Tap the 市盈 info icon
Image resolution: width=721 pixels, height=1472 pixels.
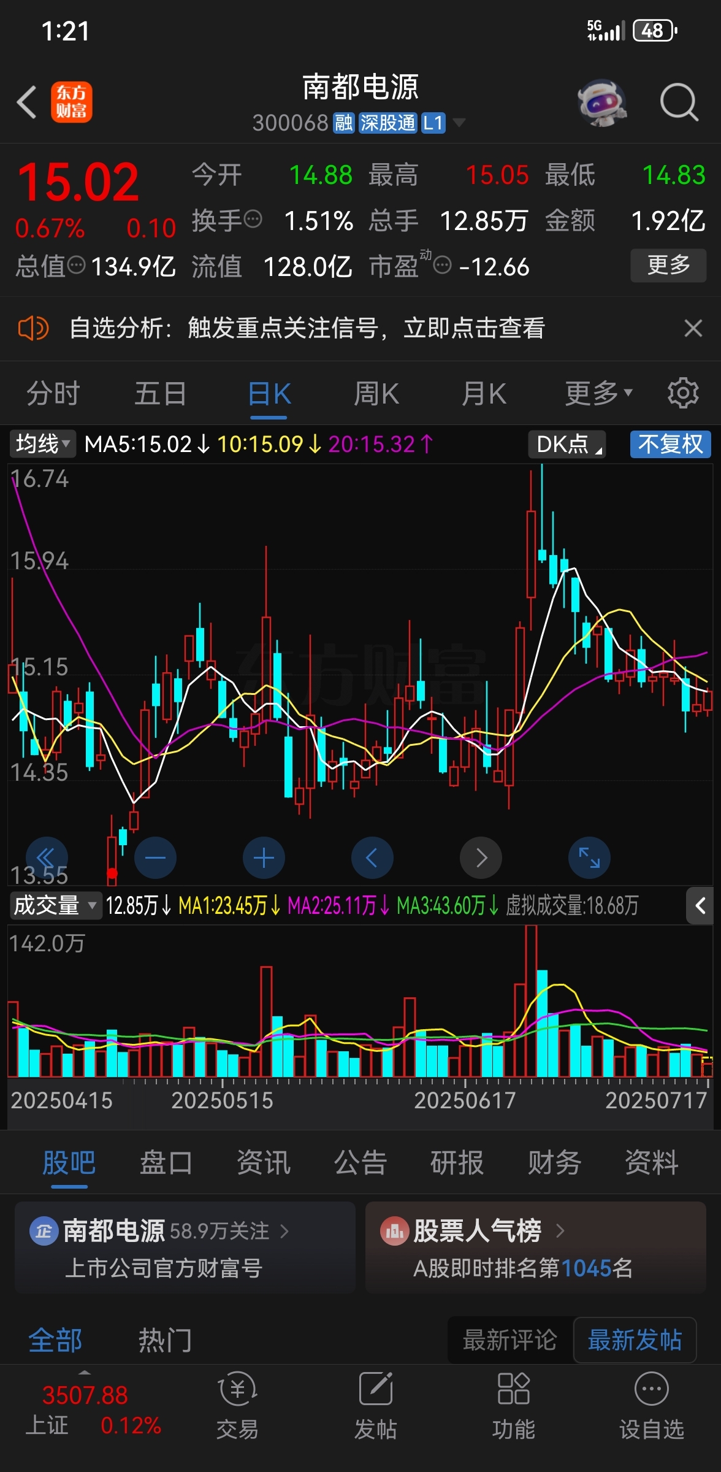(x=443, y=266)
